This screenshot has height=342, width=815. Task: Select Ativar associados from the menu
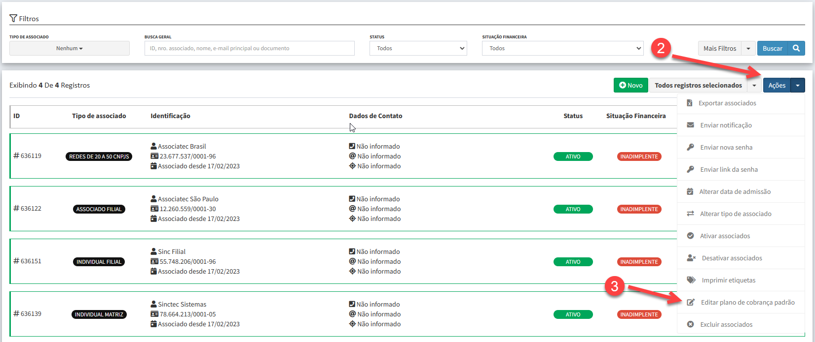[x=725, y=236]
